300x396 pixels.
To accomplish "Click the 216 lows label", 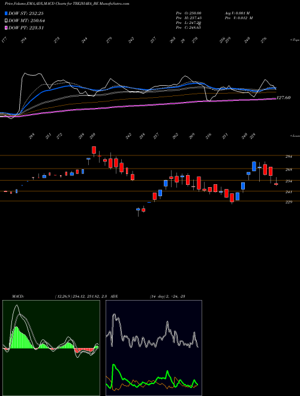I will pos(209,136).
